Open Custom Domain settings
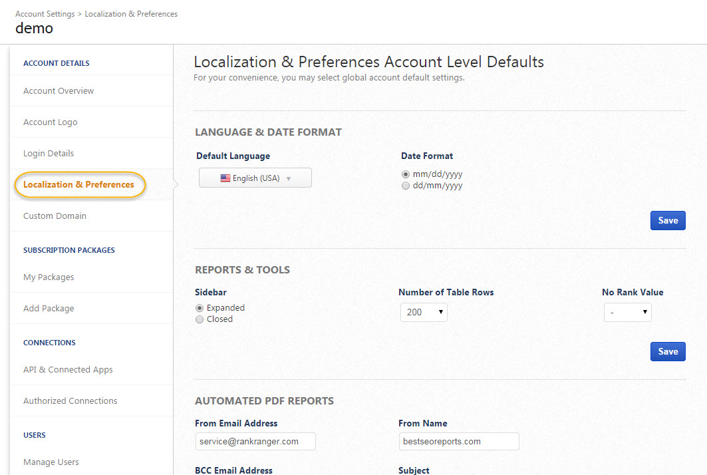 click(55, 216)
